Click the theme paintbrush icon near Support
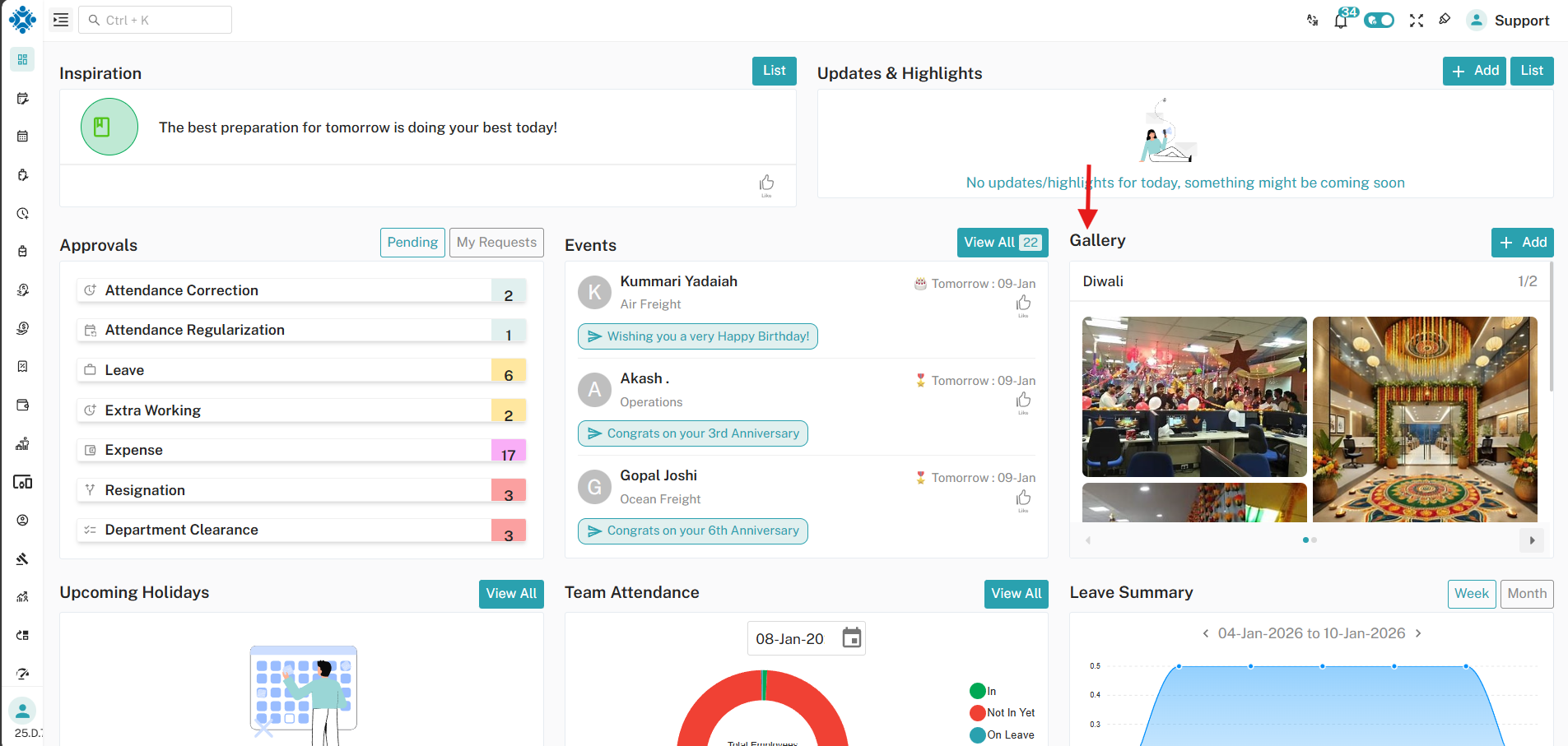The image size is (1568, 746). pyautogui.click(x=1445, y=19)
